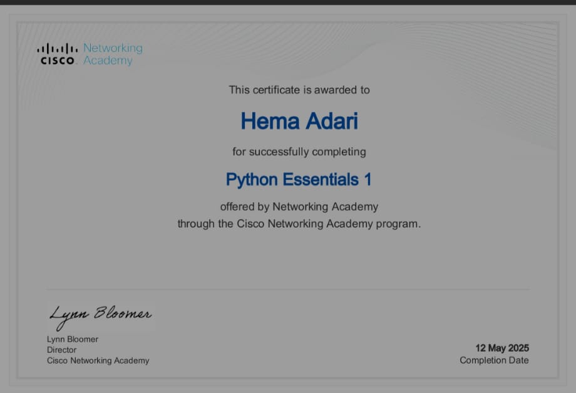Click the Lynn Bloomer handwritten signature
This screenshot has height=393, width=576.
[100, 313]
